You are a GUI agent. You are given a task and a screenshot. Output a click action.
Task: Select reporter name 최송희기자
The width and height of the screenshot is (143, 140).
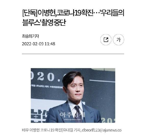(30, 36)
